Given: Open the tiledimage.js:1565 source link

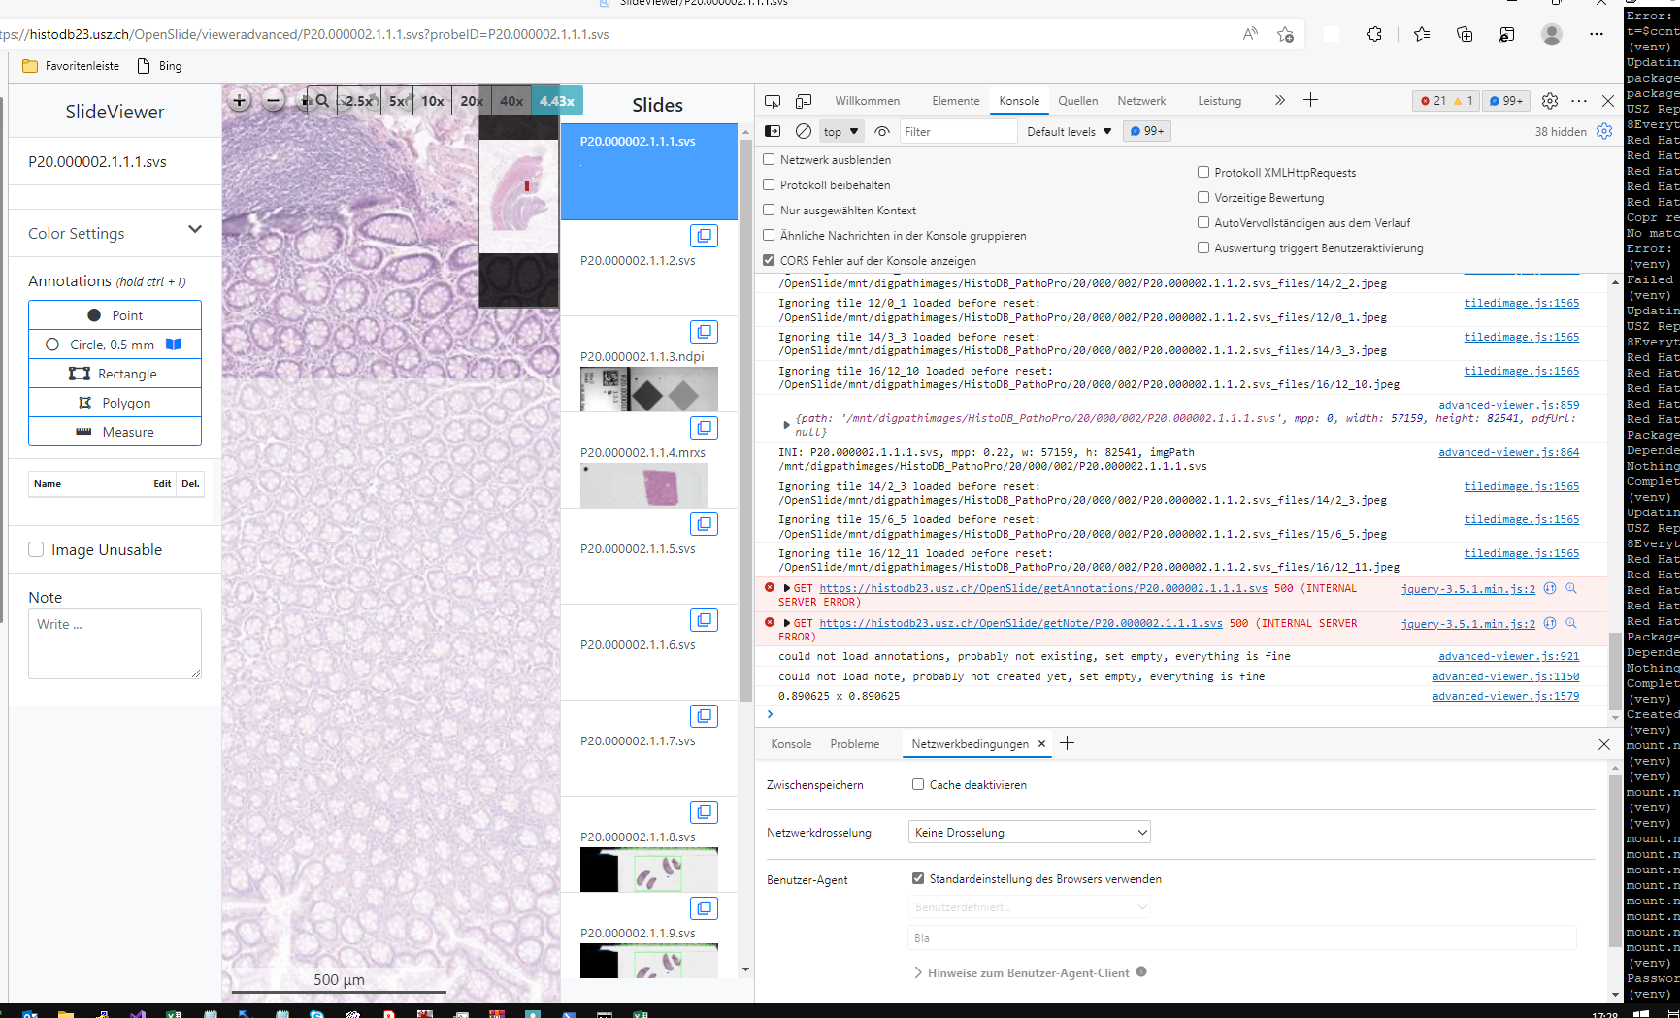Looking at the screenshot, I should (1521, 302).
